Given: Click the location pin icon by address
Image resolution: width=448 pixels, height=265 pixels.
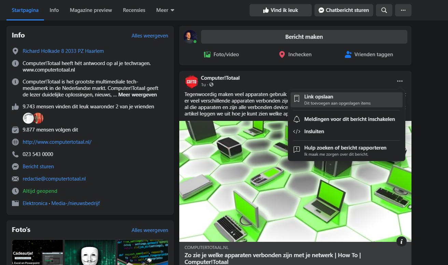Looking at the screenshot, I should click(x=15, y=51).
